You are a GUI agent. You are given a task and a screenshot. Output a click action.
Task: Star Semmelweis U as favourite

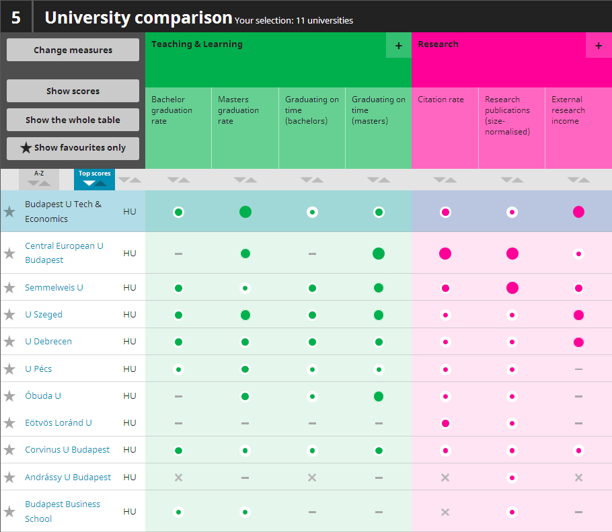(x=9, y=288)
